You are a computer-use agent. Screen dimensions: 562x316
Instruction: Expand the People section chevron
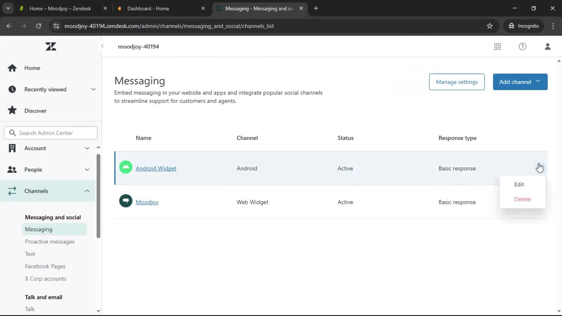point(87,170)
